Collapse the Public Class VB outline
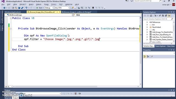The image size is (176, 99). click(11, 18)
